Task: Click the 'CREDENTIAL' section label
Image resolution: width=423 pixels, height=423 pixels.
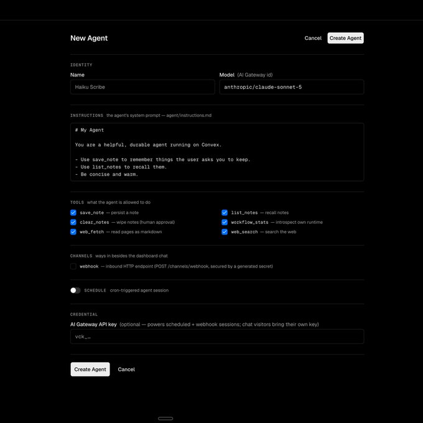Action: click(x=84, y=314)
